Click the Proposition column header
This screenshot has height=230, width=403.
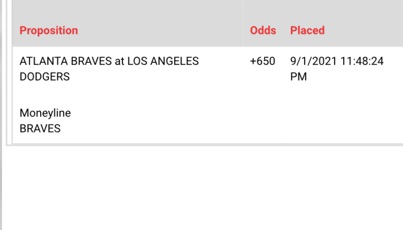(49, 30)
